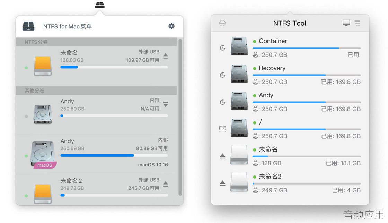Click the "macOS 10.16" version text
388x223 pixels.
(153, 165)
